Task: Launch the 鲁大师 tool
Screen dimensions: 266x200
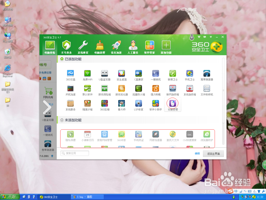Action: tap(122, 105)
